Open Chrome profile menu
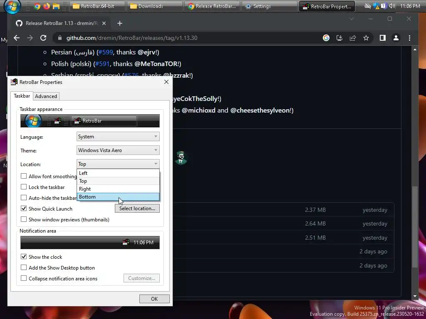The width and height of the screenshot is (426, 319). [x=396, y=38]
